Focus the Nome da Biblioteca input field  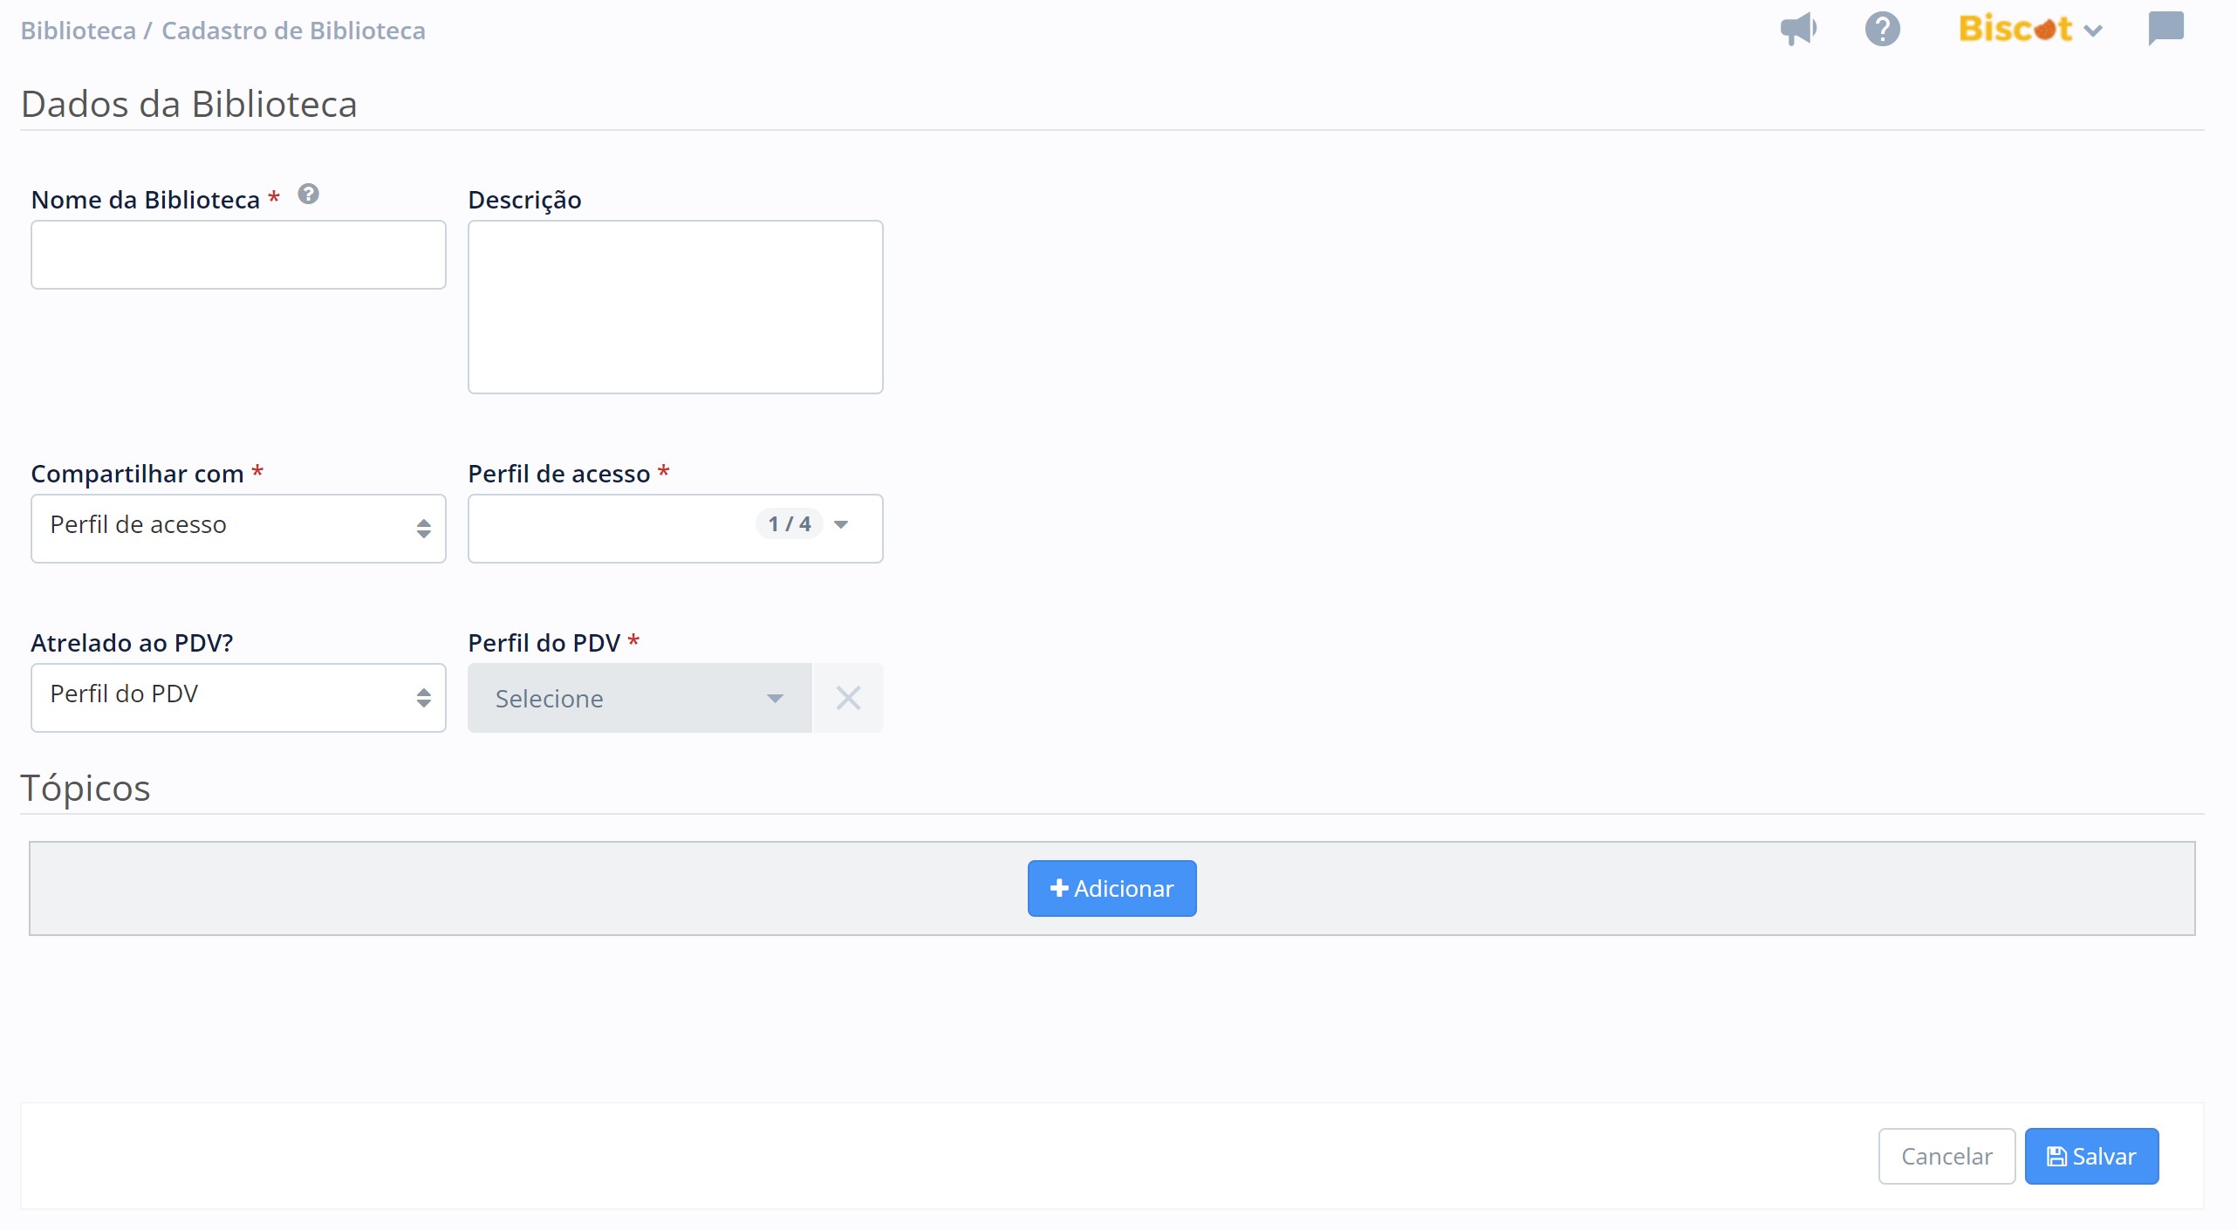(x=238, y=255)
